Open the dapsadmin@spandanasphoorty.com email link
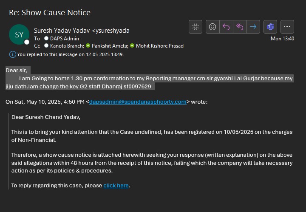This screenshot has height=212, width=306. [x=138, y=102]
